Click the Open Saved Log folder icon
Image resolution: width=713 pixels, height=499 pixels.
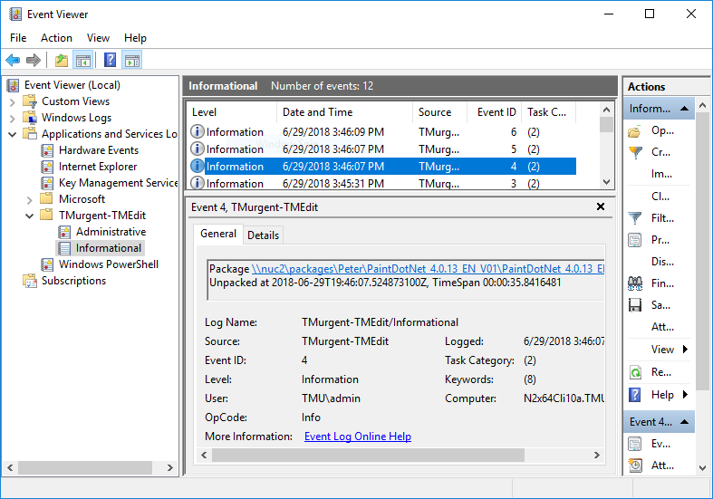click(635, 131)
